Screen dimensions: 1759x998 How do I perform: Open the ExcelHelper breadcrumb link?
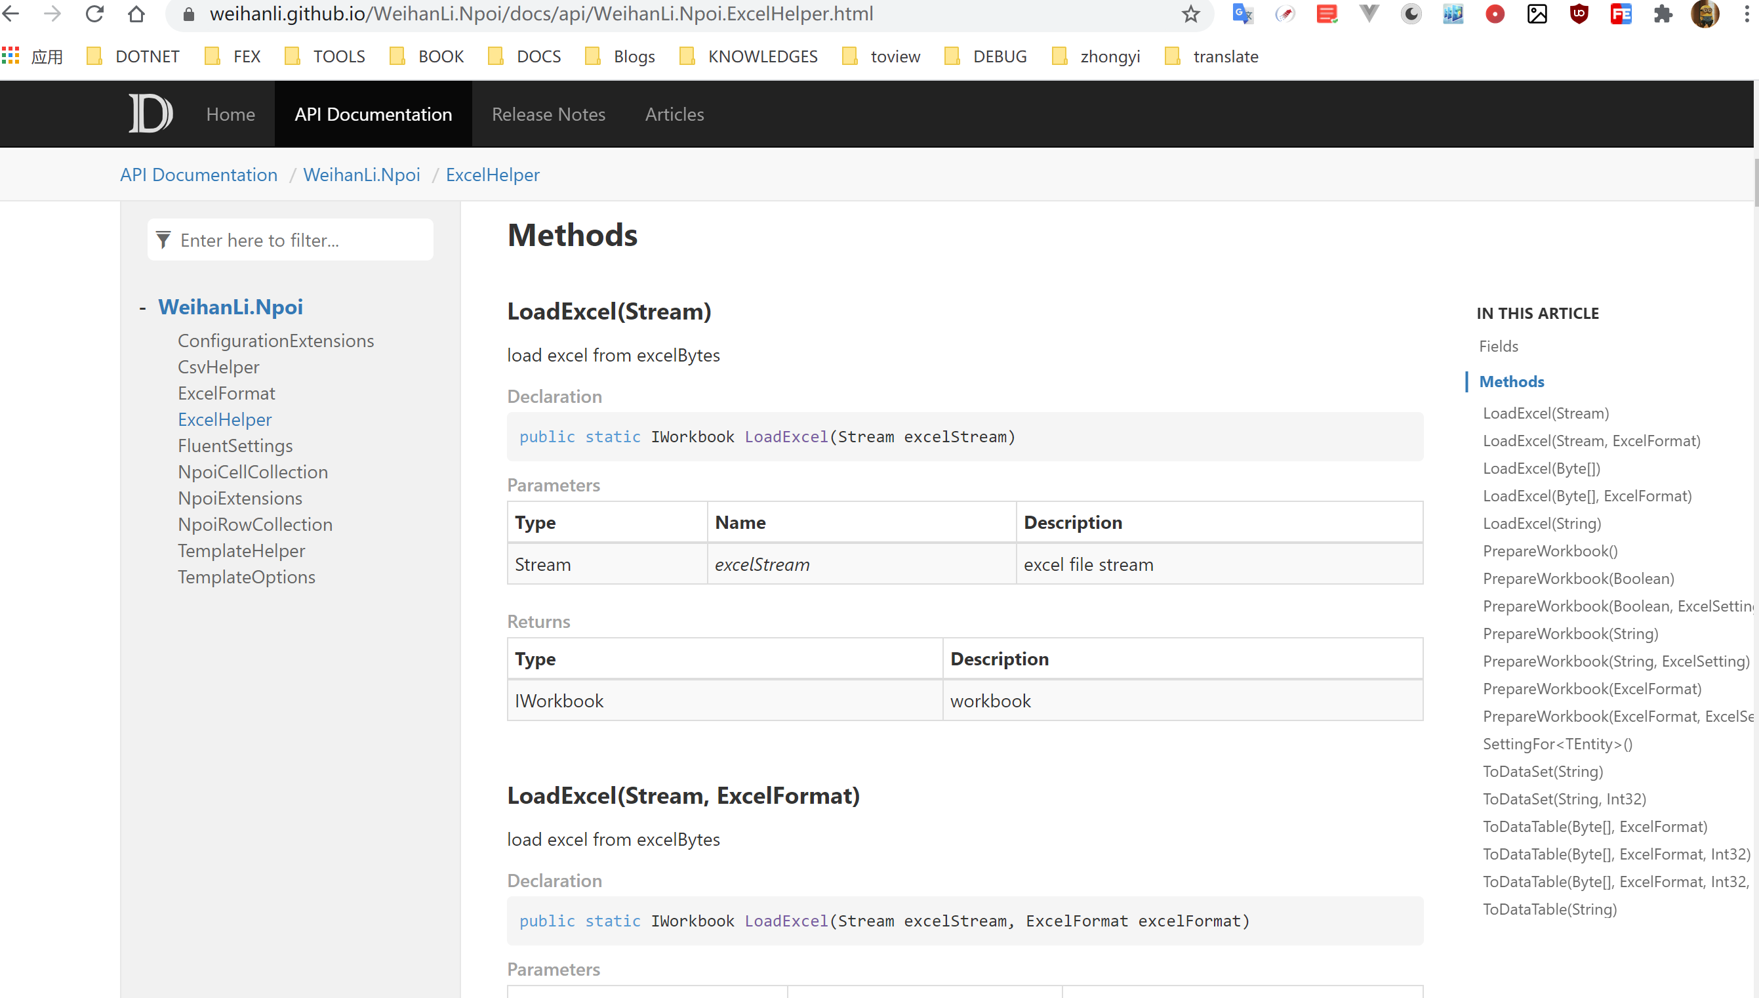[493, 175]
